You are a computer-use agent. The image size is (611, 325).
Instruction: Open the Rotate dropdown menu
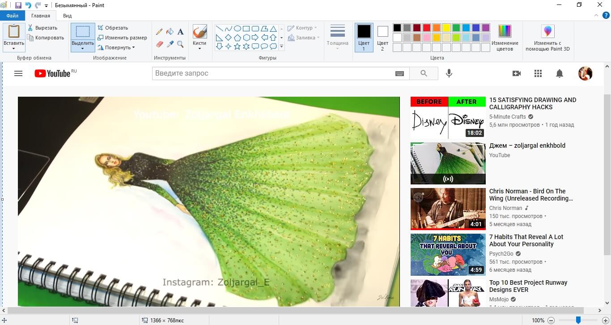pyautogui.click(x=116, y=47)
